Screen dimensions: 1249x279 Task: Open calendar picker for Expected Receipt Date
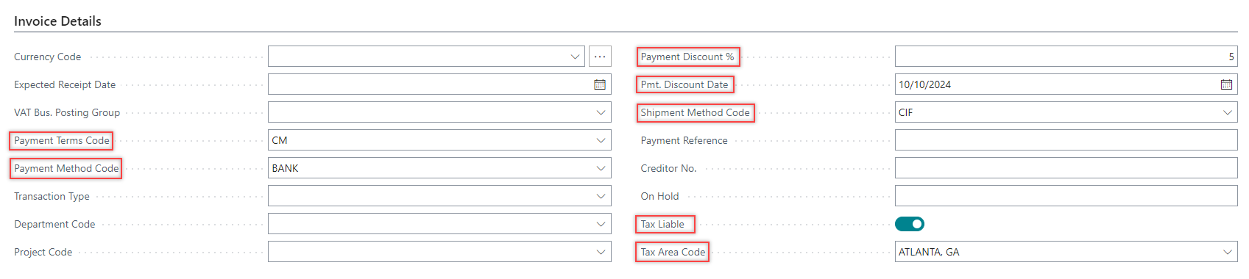[x=600, y=84]
